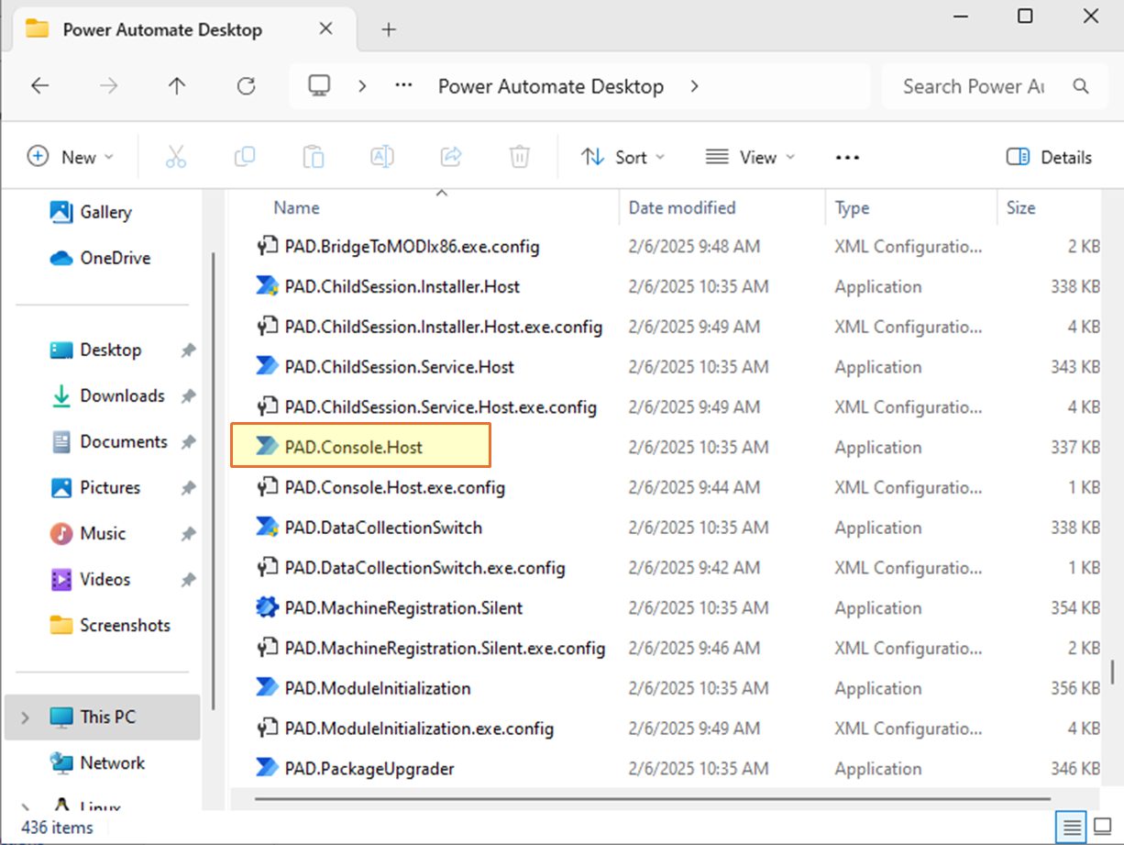Click the Rename icon in toolbar

click(x=382, y=157)
